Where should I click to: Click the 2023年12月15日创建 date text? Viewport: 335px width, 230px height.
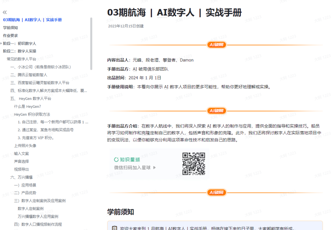coord(126,26)
